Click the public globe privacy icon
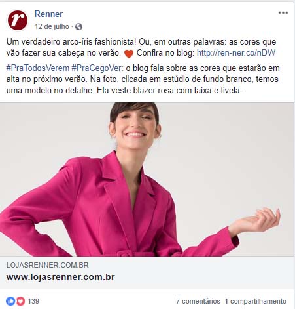The height and width of the screenshot is (309, 295). 78,27
